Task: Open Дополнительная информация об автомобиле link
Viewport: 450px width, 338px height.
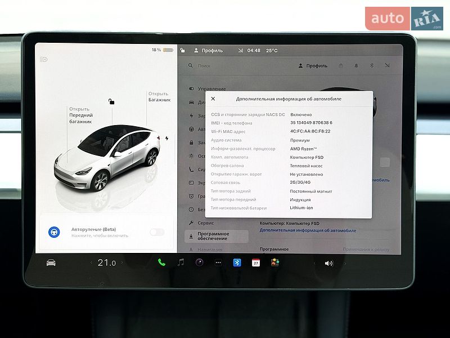Action: click(308, 230)
